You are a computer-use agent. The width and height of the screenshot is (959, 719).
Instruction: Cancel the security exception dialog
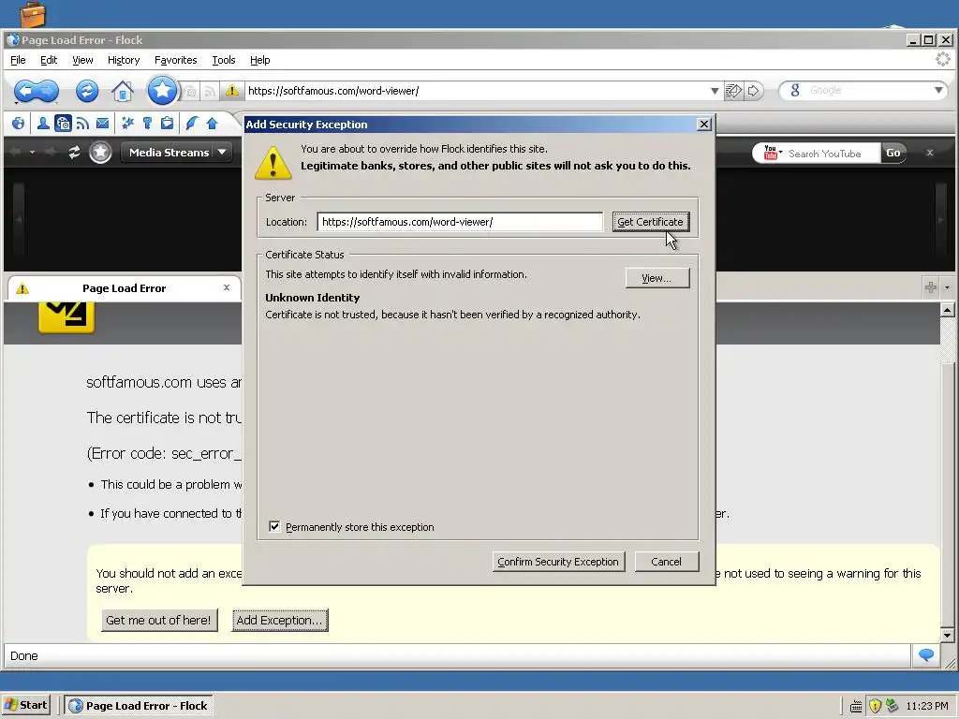tap(666, 562)
